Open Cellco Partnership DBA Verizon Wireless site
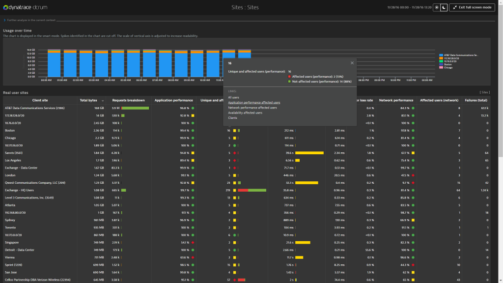This screenshot has height=283, width=503. (x=37, y=280)
